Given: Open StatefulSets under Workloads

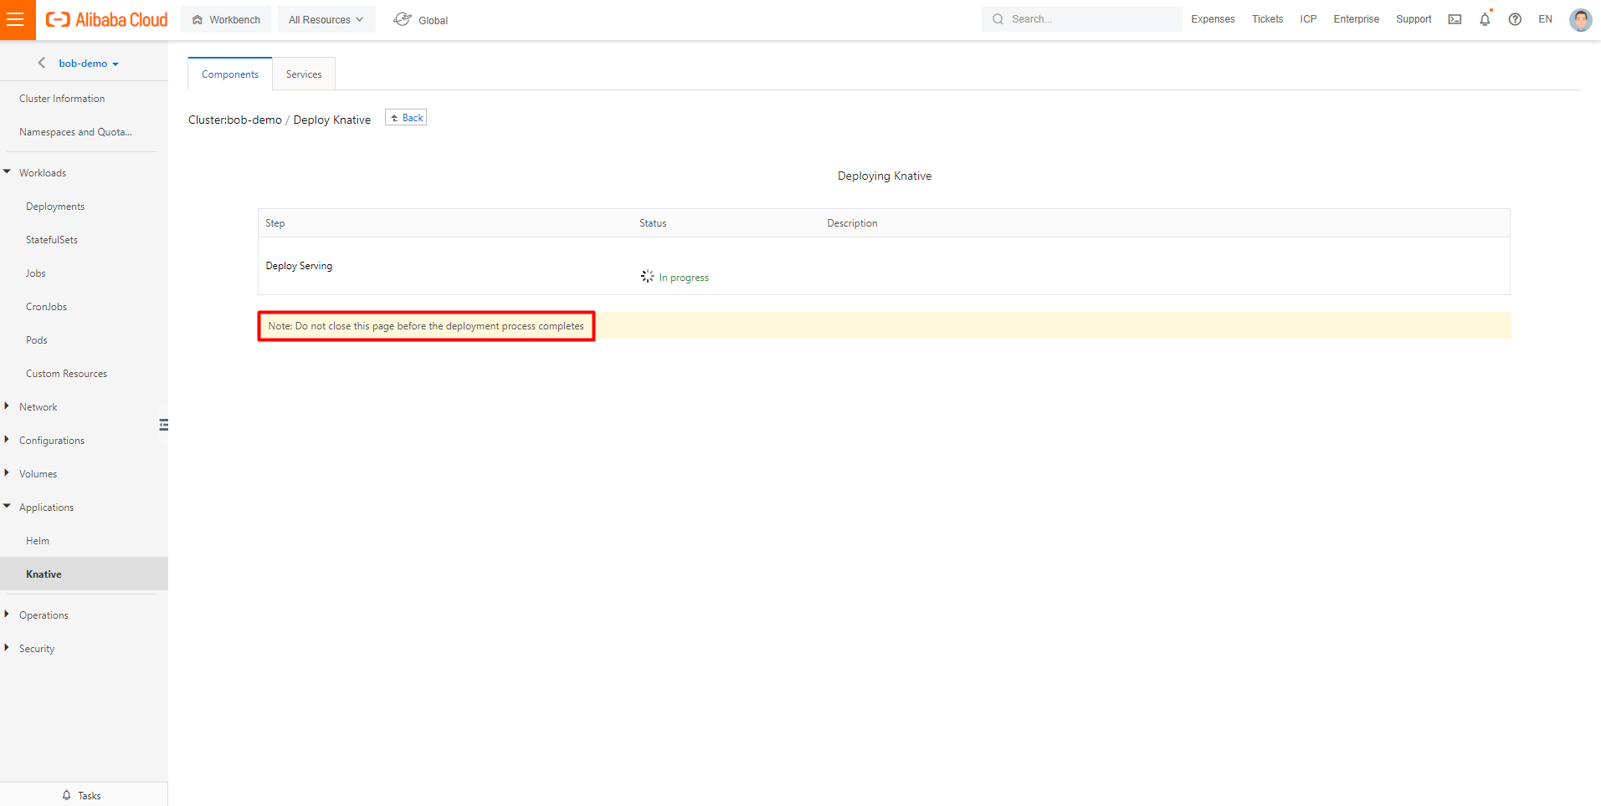Looking at the screenshot, I should pyautogui.click(x=52, y=240).
